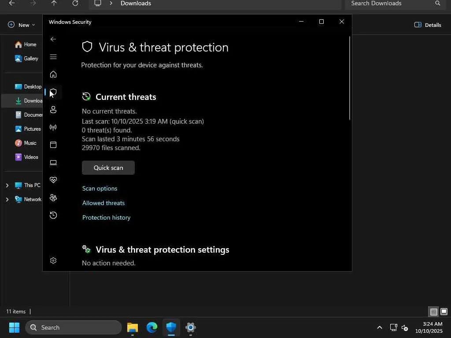Maximize the Windows Security window
Viewport: 451px width, 338px height.
(321, 22)
